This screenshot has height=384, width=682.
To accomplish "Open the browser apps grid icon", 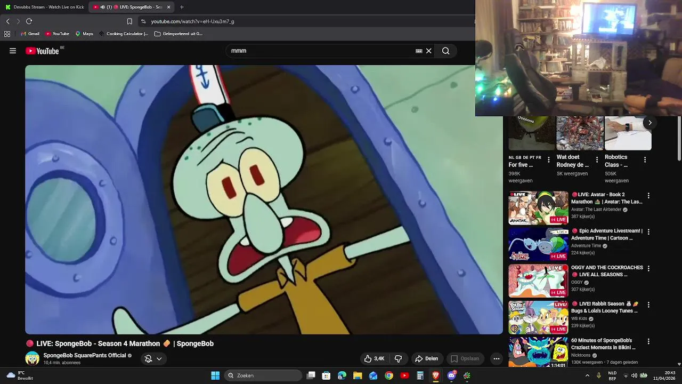I will pos(7,34).
